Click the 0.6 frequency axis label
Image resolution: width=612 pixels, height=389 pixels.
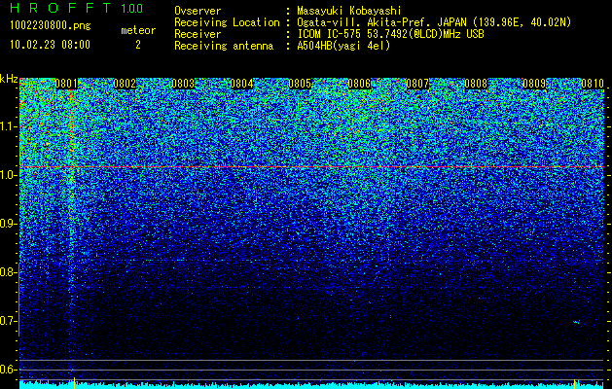click(9, 370)
